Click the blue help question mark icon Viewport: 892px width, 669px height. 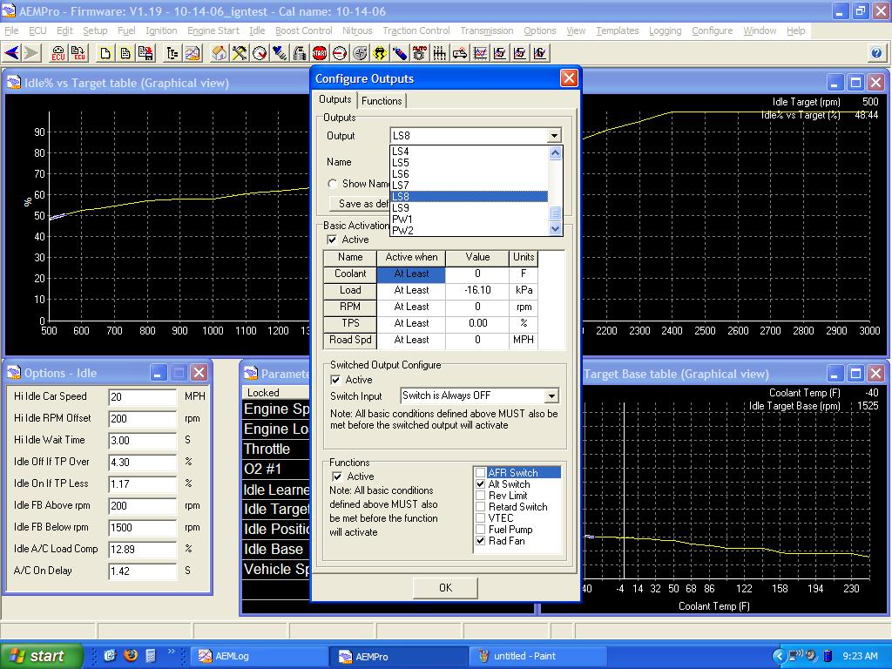876,53
